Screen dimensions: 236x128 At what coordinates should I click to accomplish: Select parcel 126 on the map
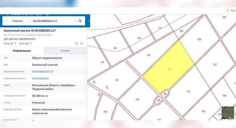point(115,48)
